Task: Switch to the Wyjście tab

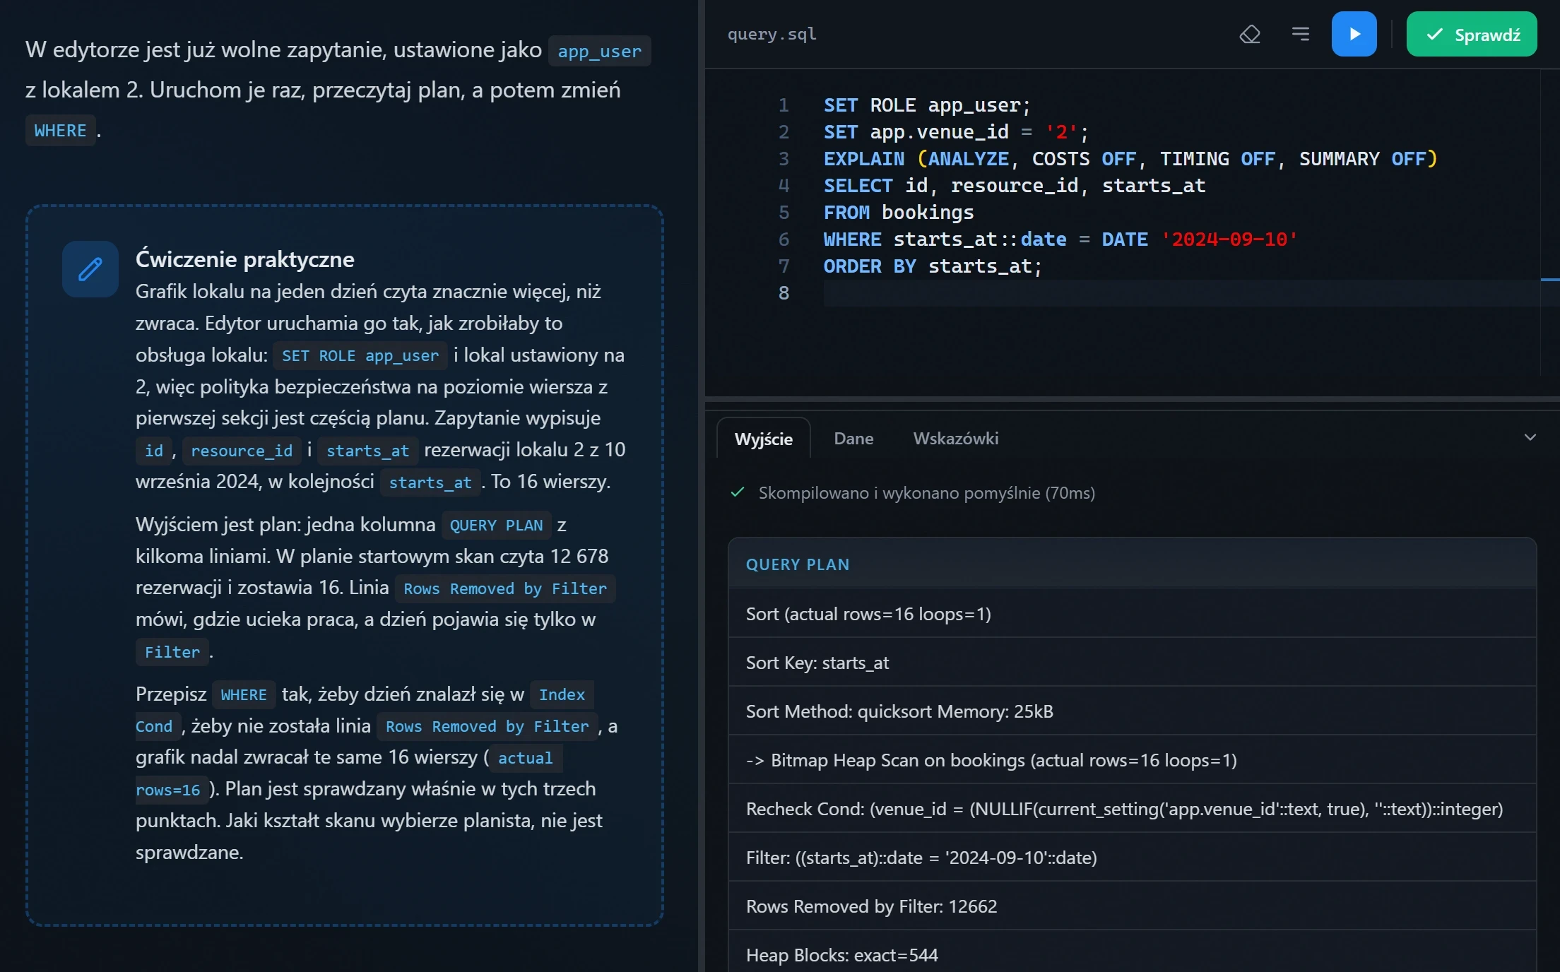Action: [763, 439]
